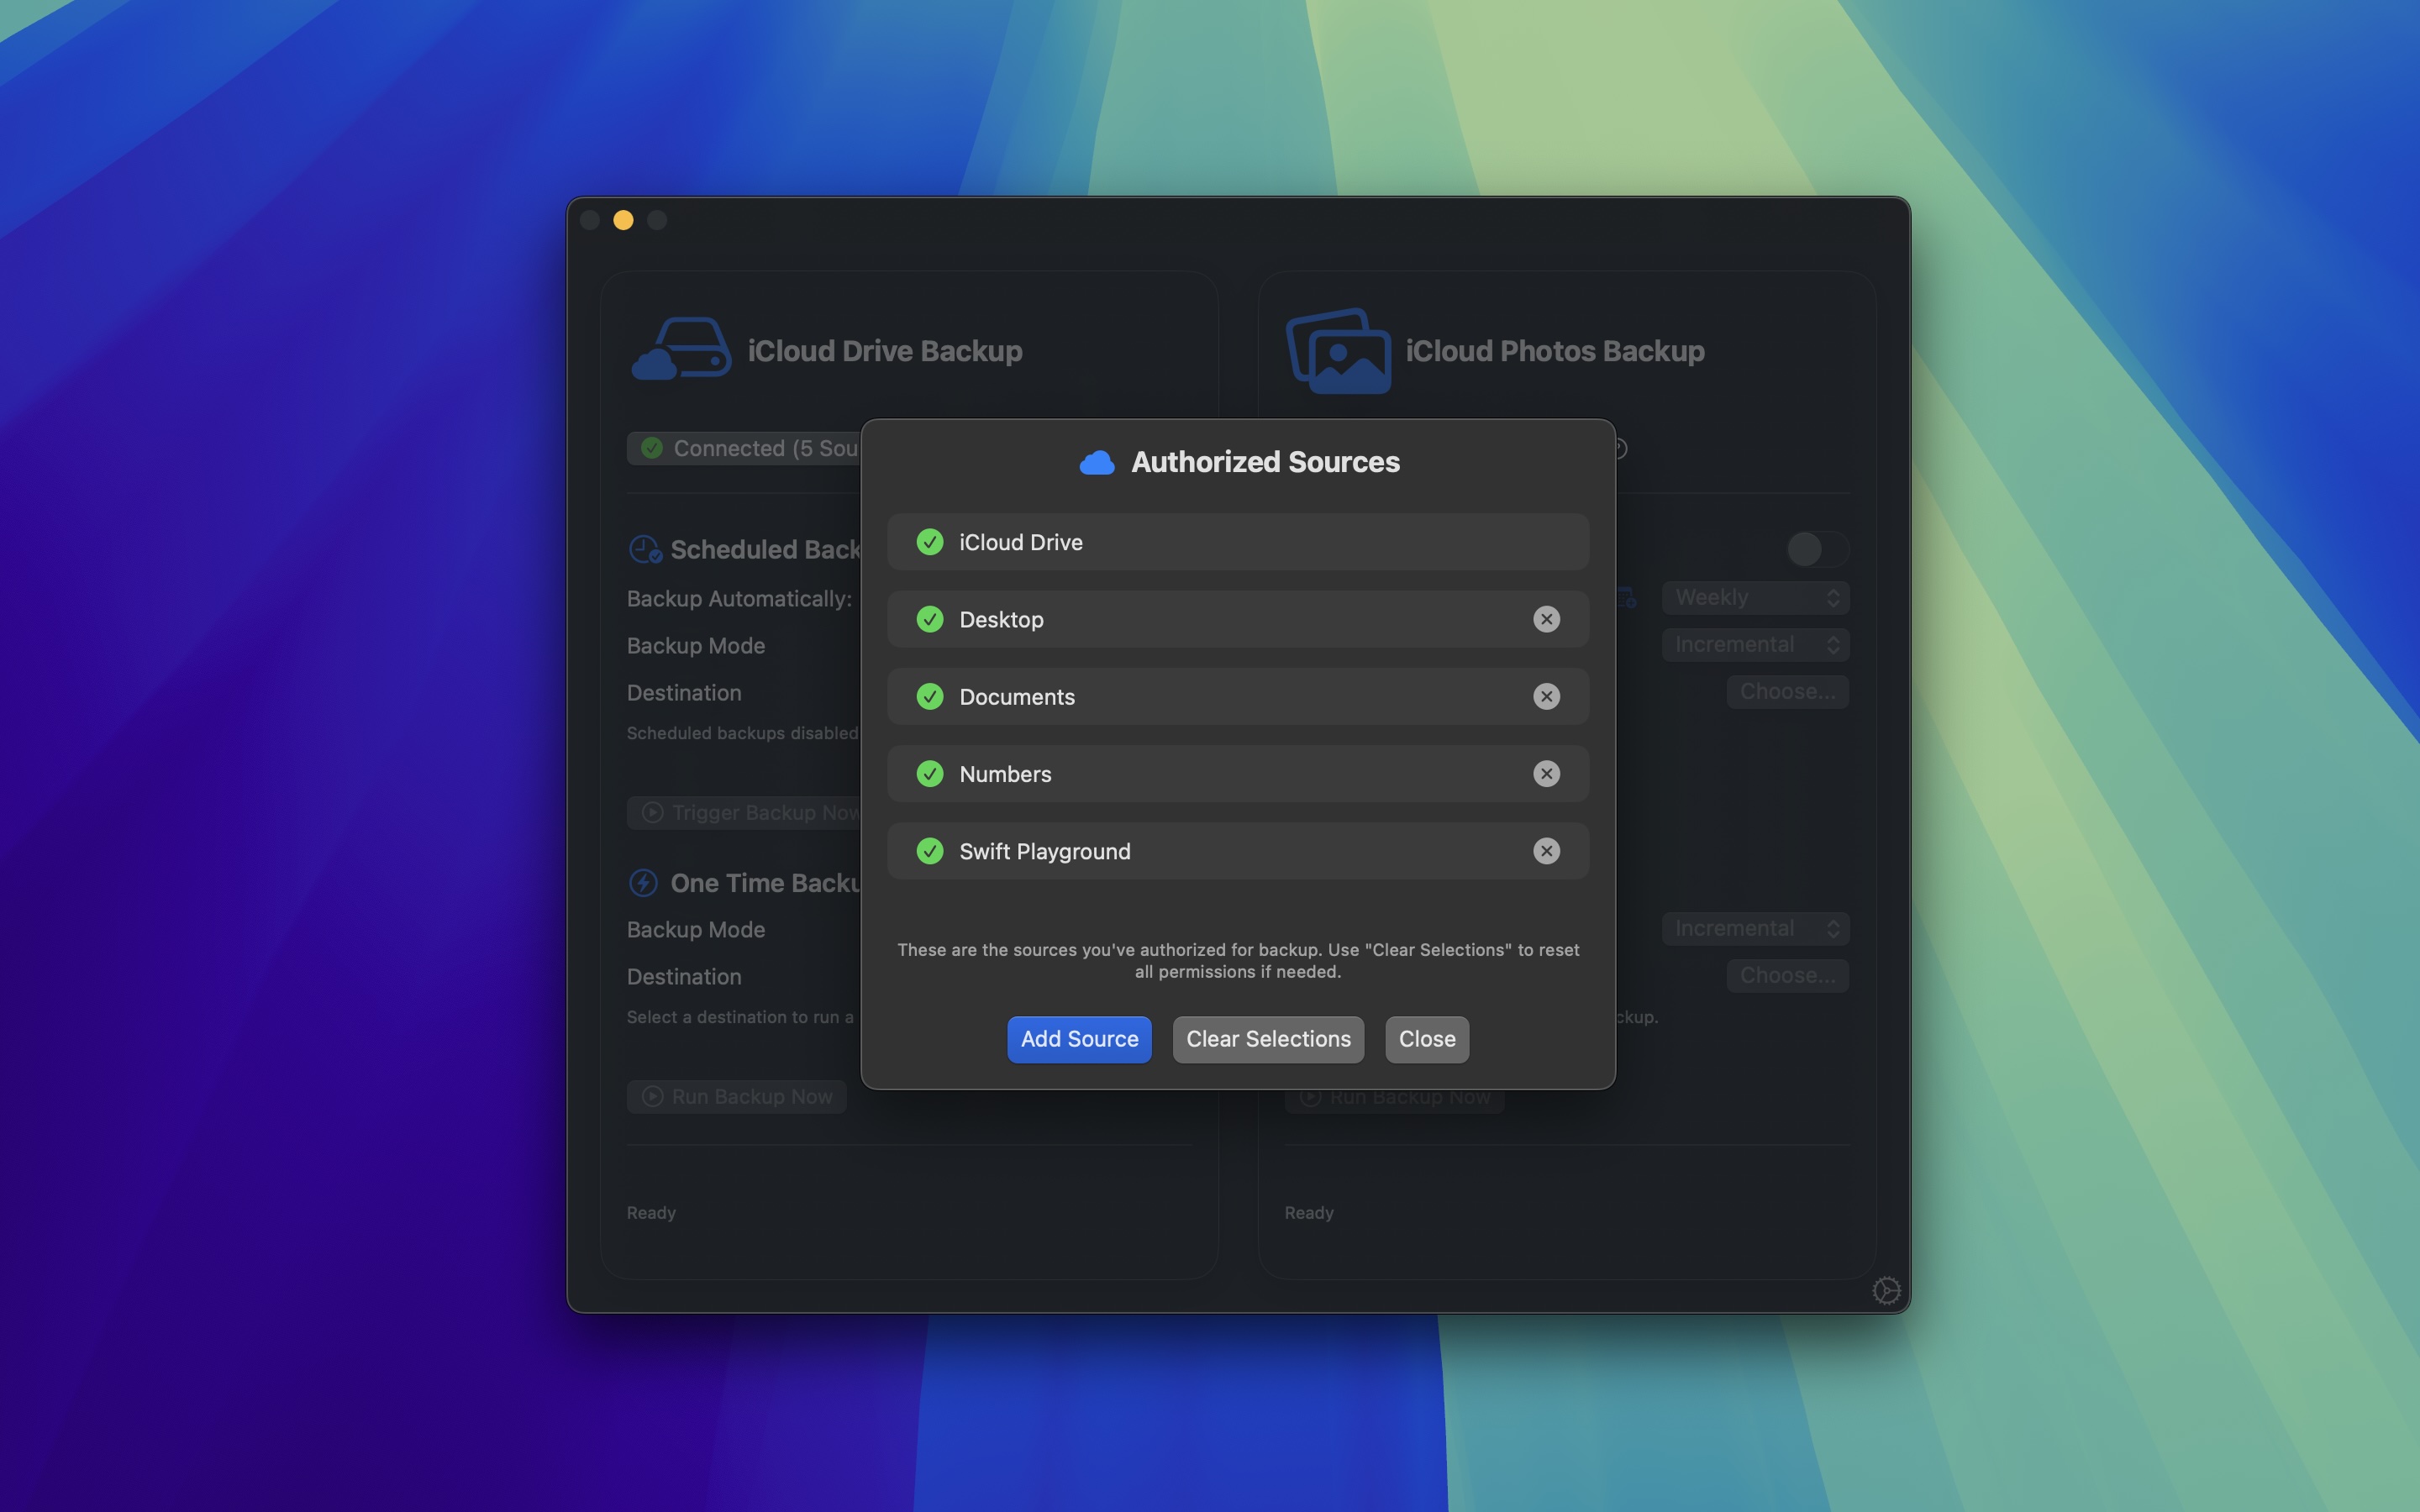Image resolution: width=2420 pixels, height=1512 pixels.
Task: Click the green checkmark next to iCloud Drive
Action: coord(930,542)
